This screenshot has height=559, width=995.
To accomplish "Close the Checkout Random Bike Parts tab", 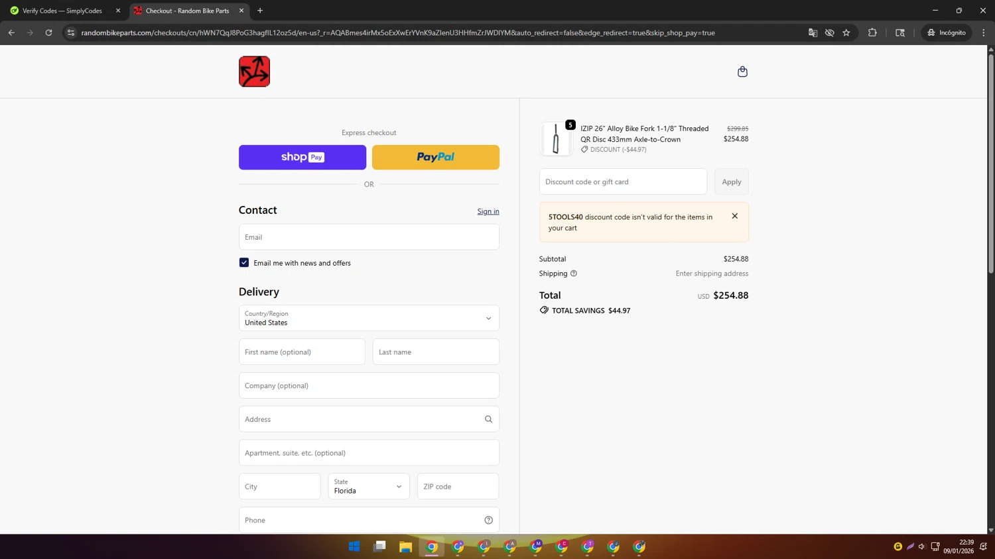I will (241, 11).
